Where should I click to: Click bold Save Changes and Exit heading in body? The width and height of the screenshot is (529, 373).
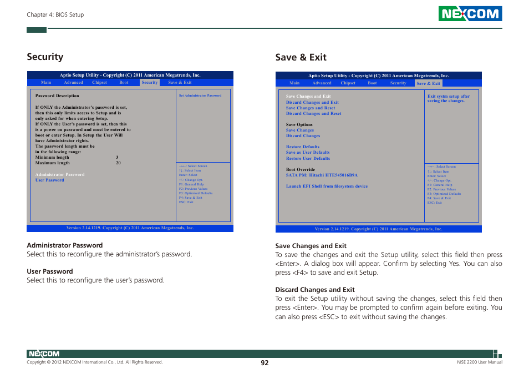311,246
